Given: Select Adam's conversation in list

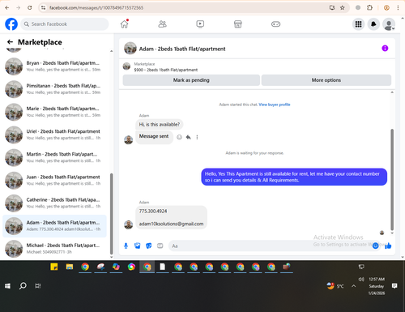Looking at the screenshot, I should pyautogui.click(x=54, y=226).
